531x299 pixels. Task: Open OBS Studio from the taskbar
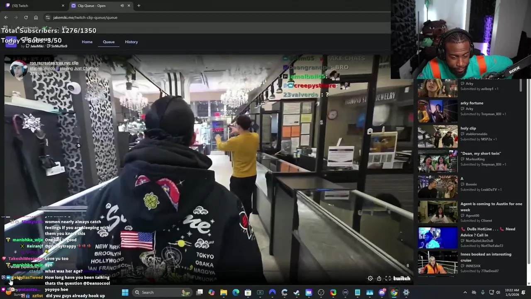pos(321,292)
